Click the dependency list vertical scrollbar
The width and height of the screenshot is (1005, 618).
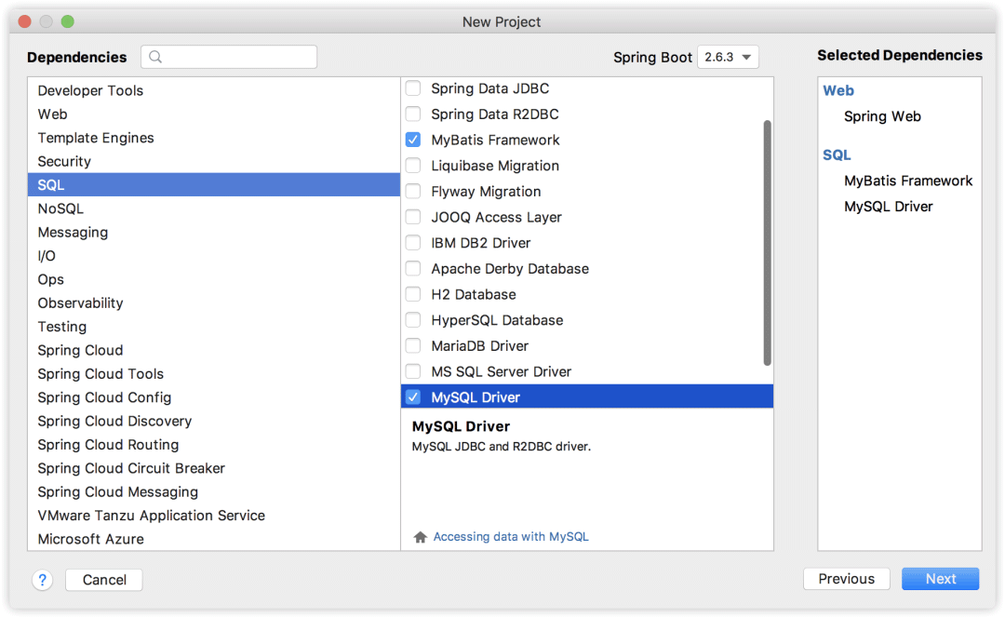point(767,242)
